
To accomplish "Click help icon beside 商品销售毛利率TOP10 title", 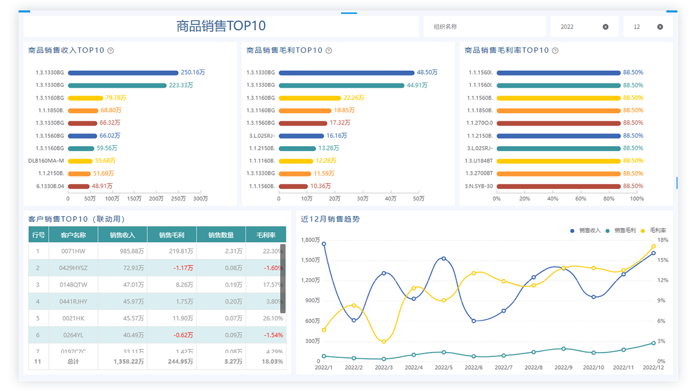I will [555, 50].
